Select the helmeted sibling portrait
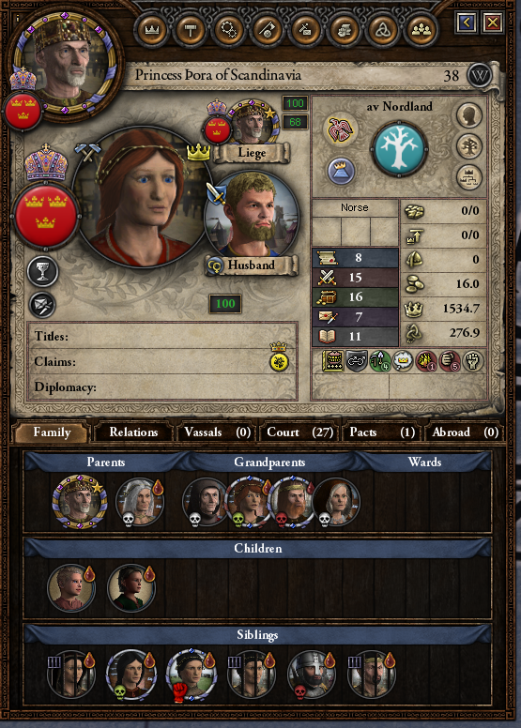The image size is (521, 728). click(311, 674)
